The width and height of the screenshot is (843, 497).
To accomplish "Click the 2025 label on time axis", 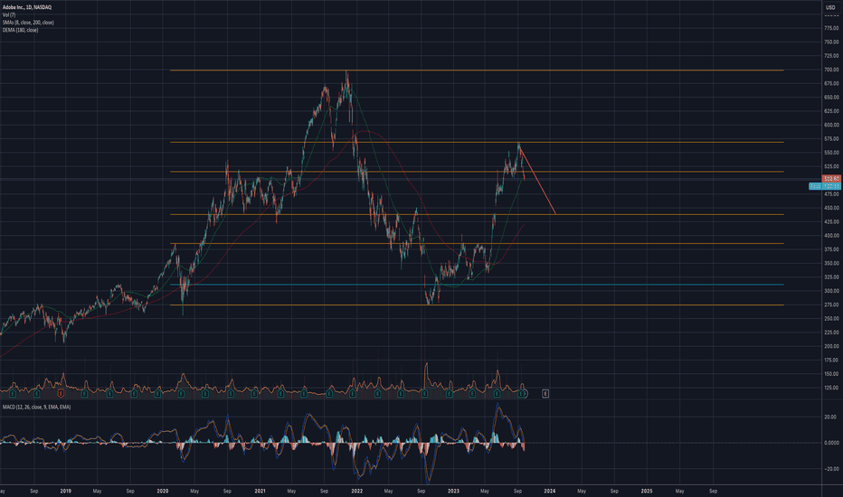I will (647, 491).
